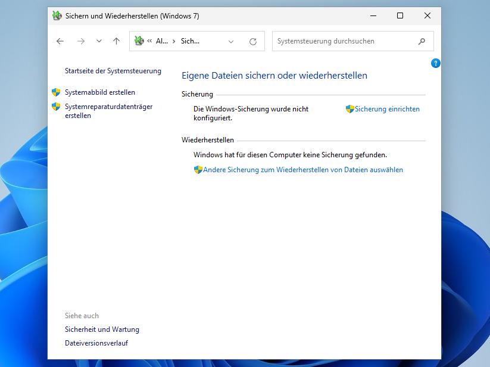Image resolution: width=490 pixels, height=367 pixels.
Task: Start 'Sicherung einrichten'
Action: point(387,109)
